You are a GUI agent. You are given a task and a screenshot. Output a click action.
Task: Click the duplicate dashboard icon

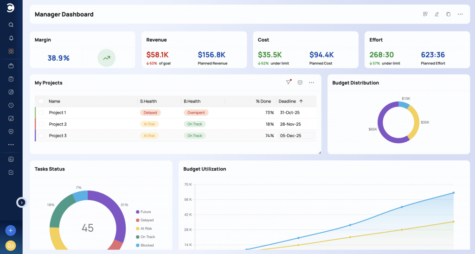[x=448, y=14]
